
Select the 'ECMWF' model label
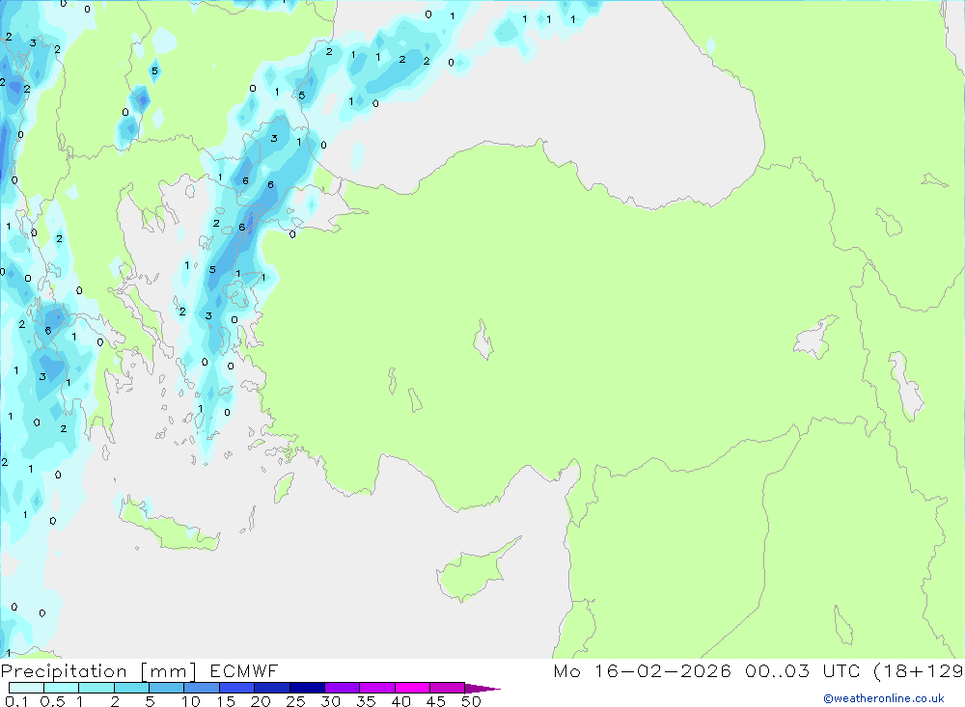coord(244,671)
